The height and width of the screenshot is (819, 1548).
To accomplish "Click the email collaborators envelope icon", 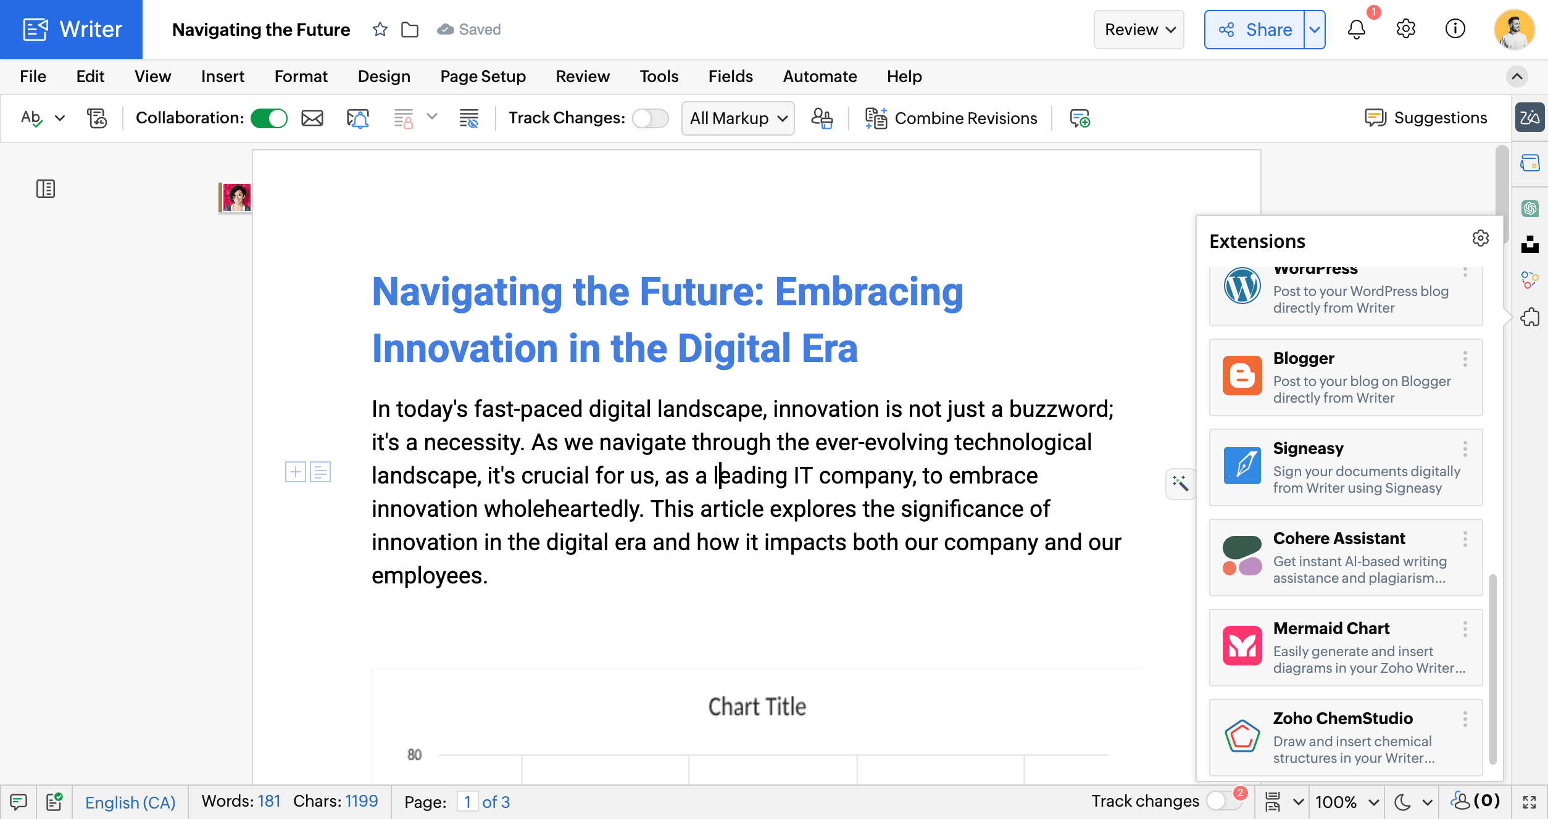I will pyautogui.click(x=312, y=118).
